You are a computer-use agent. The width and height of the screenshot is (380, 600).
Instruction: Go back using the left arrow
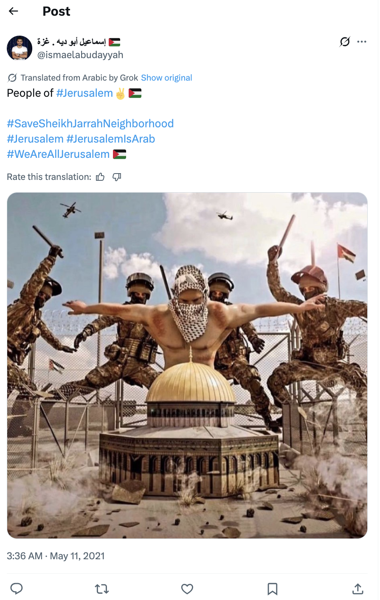[x=14, y=11]
